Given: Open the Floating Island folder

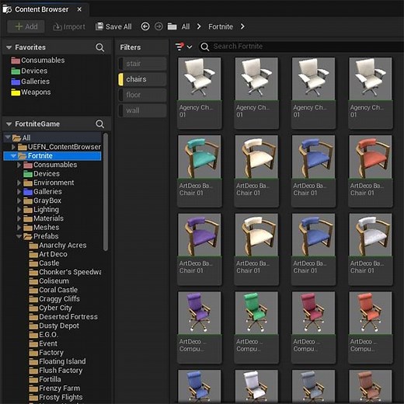Looking at the screenshot, I should [57, 361].
